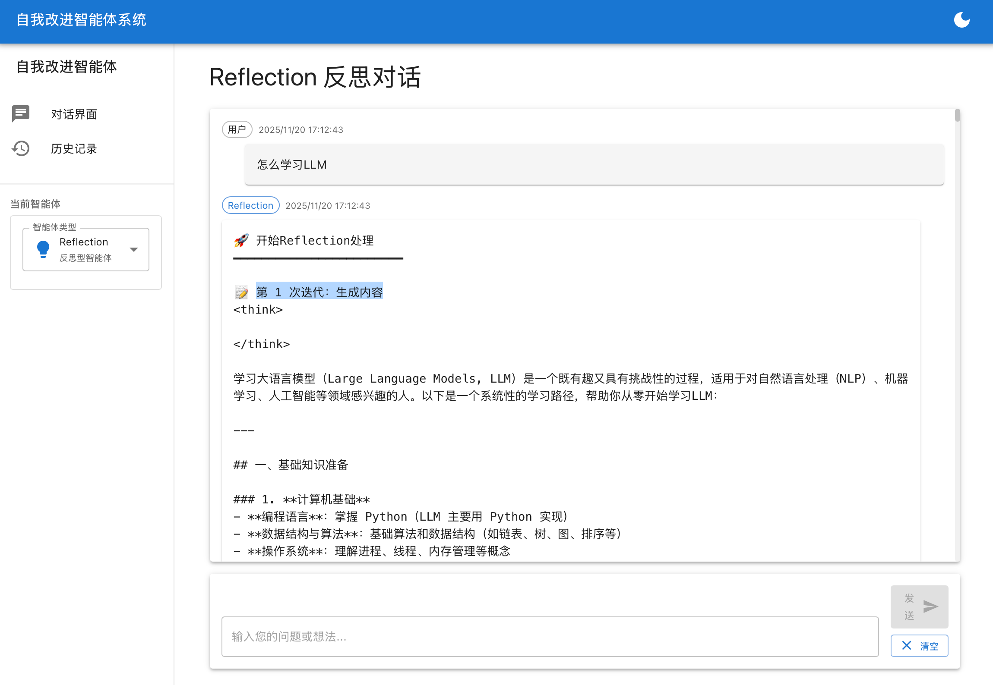Screen dimensions: 993x685
Task: Open the dropdown arrow next to Reflection
Action: tap(134, 249)
